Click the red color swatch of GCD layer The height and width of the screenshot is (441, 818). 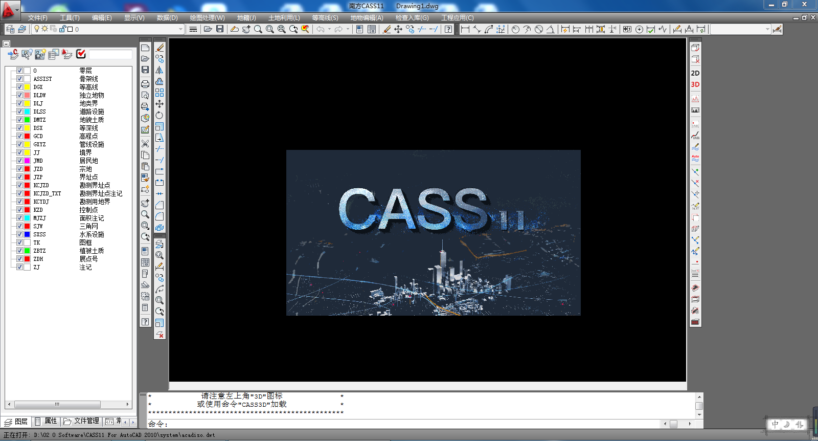point(27,136)
